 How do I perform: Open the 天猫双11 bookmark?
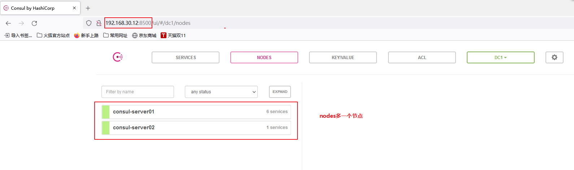173,35
